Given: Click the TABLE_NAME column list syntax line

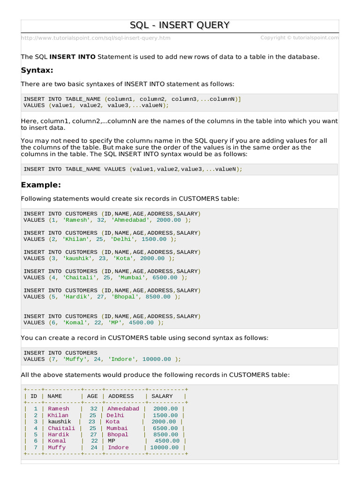Looking at the screenshot, I should (132, 99).
